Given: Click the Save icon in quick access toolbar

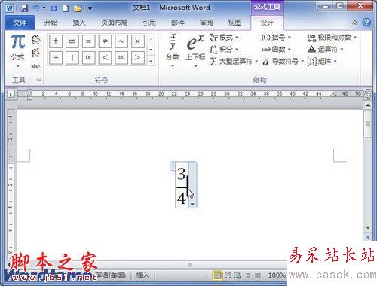Looking at the screenshot, I should [x=24, y=8].
